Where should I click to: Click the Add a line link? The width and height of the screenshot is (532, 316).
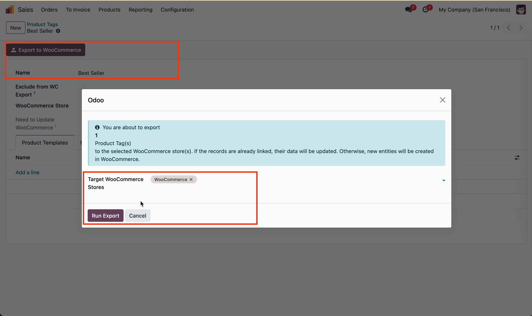(x=27, y=172)
